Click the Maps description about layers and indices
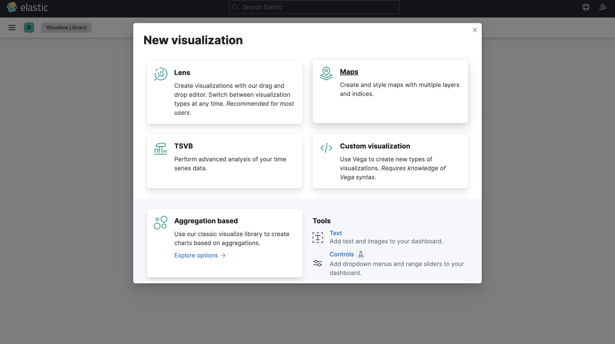 tap(400, 89)
